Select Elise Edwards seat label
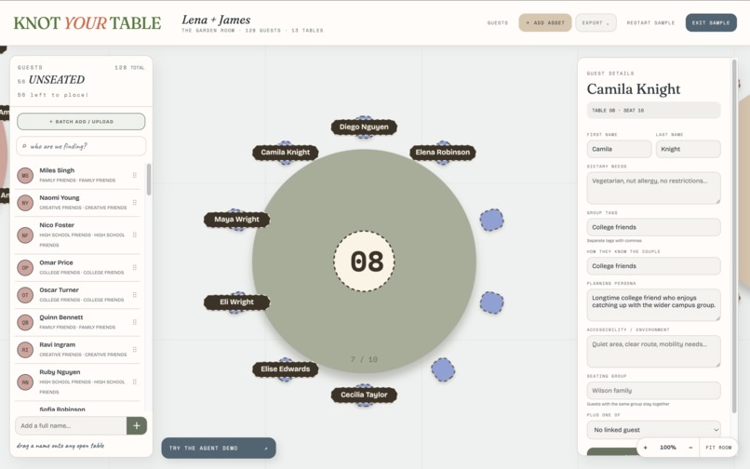 (x=286, y=369)
